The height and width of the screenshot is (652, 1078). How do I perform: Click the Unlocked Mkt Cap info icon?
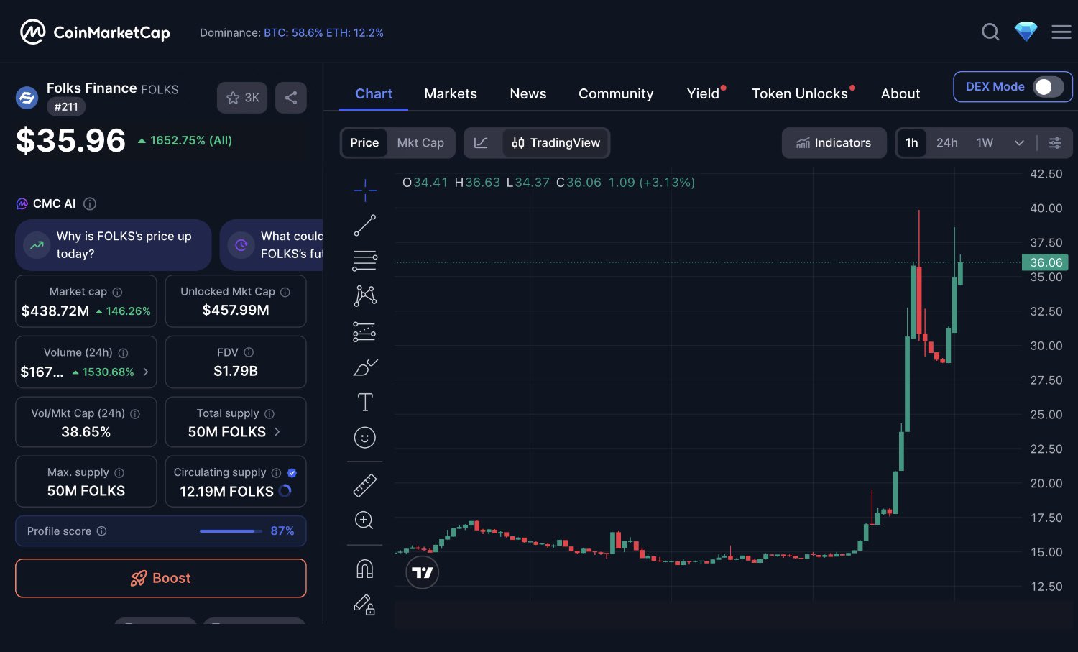coord(285,292)
